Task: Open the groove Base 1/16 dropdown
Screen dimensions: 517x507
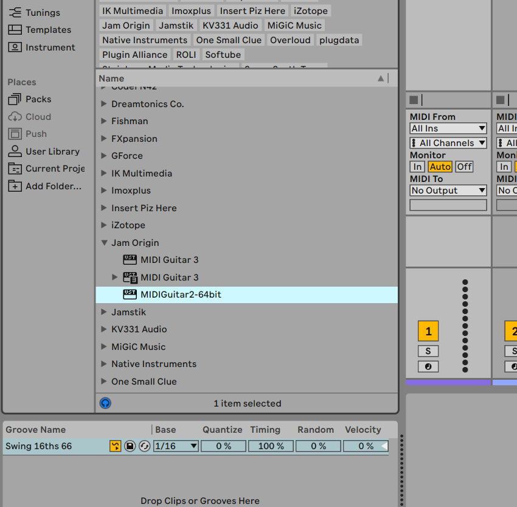Action: pyautogui.click(x=176, y=446)
